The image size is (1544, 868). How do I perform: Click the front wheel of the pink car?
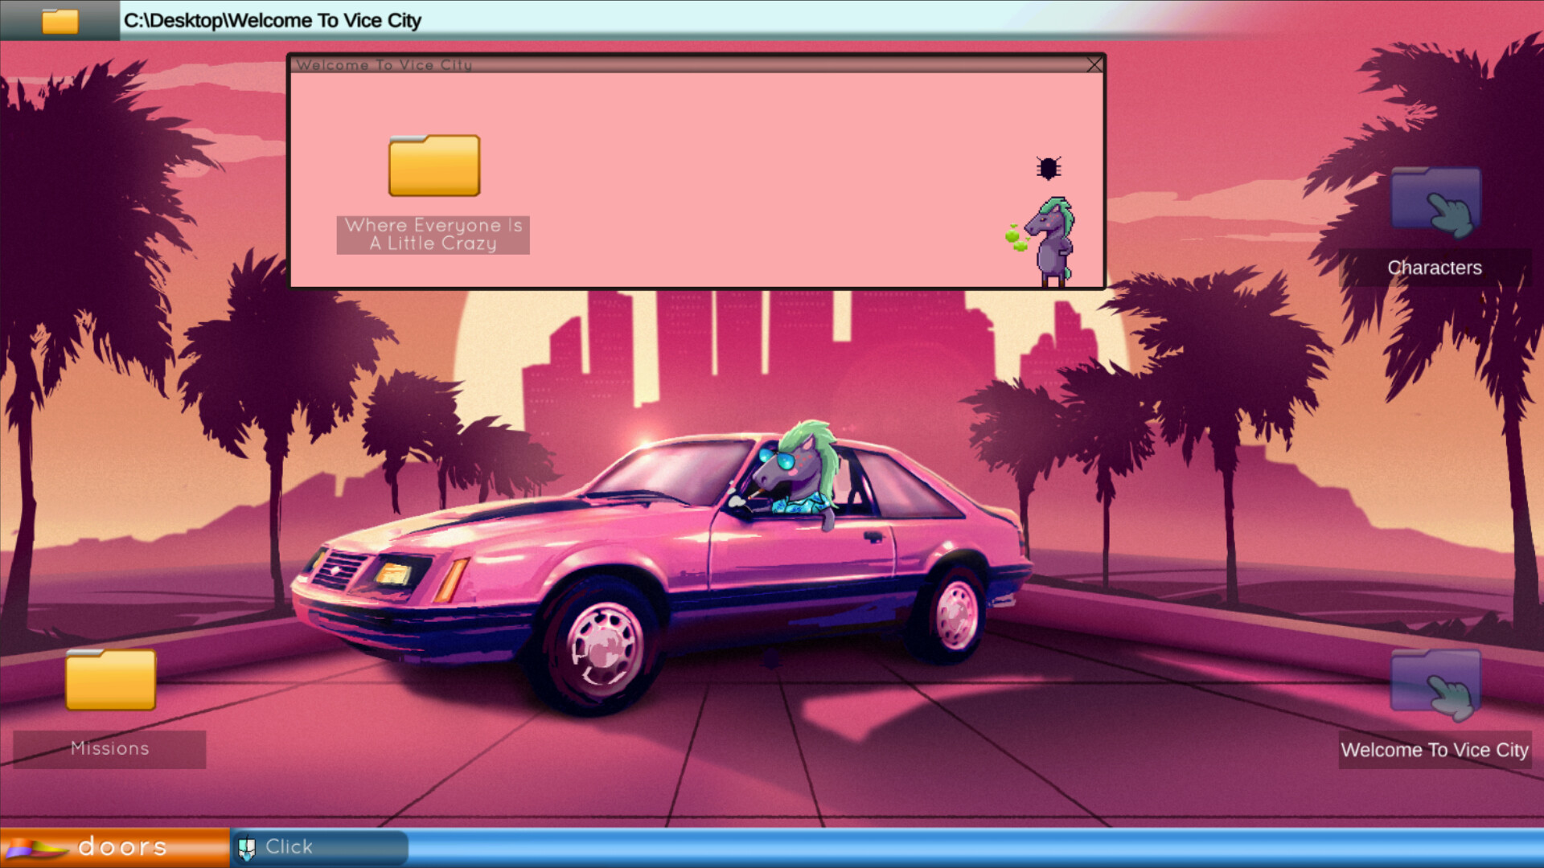tap(603, 643)
